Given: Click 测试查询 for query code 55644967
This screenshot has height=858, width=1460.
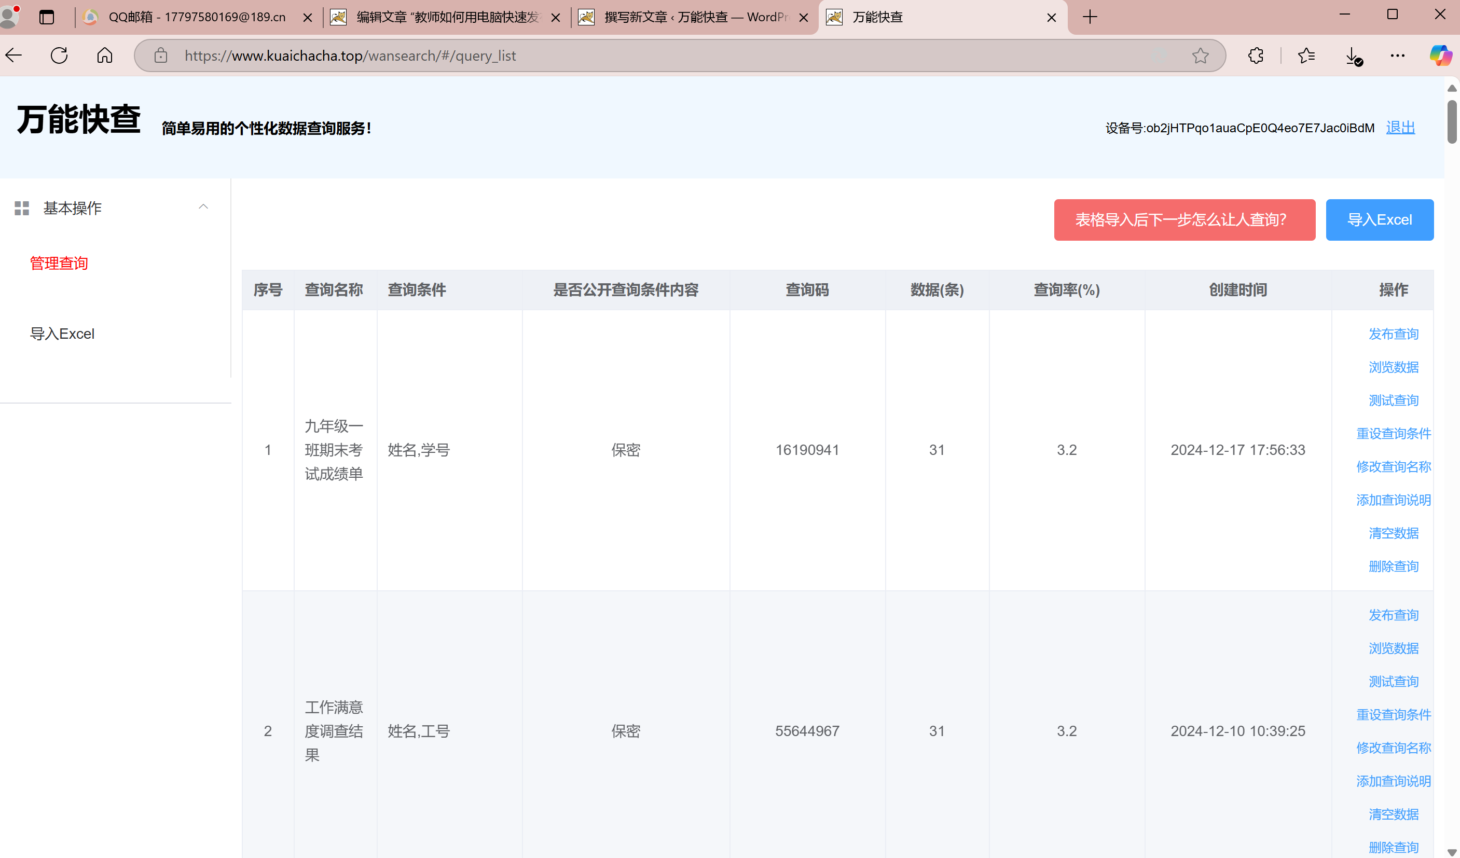Looking at the screenshot, I should (x=1394, y=681).
